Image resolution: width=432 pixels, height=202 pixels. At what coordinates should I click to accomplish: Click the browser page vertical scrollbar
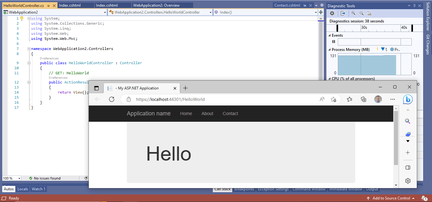(x=396, y=138)
